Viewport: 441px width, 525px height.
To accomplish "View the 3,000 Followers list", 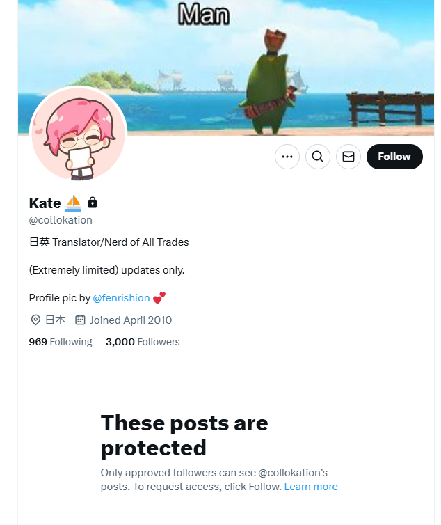I will pos(143,342).
